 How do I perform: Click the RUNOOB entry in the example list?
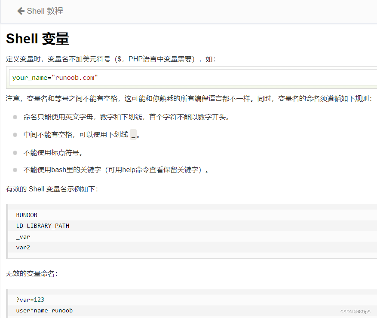coord(27,215)
